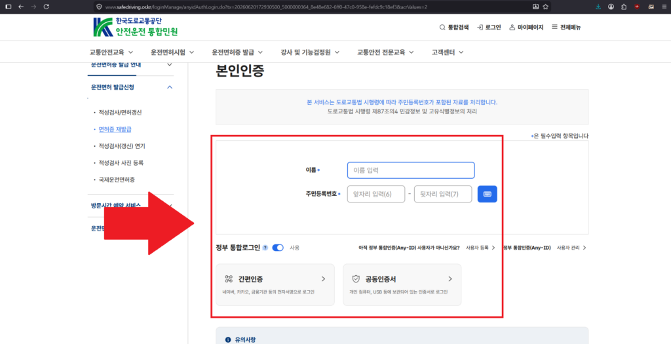Choose 공동인증서 login method
Viewport: 671px width, 344px height.
(x=402, y=284)
